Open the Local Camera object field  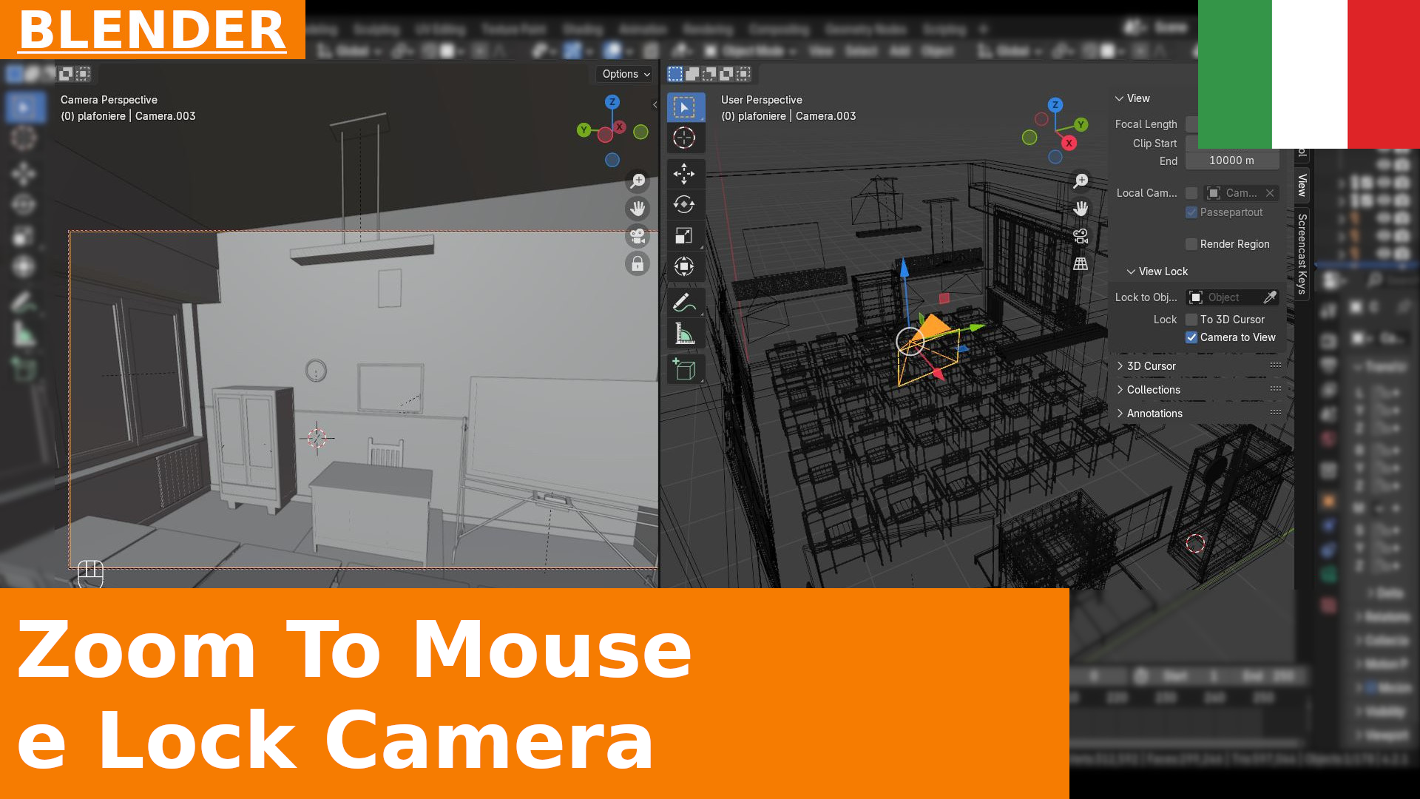point(1233,193)
